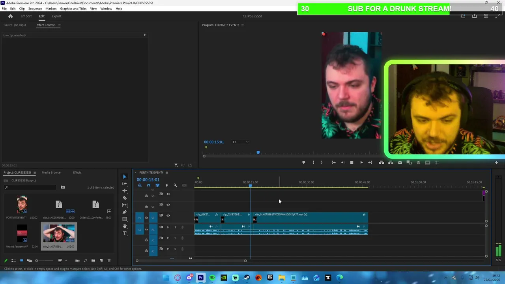Select the Selection tool arrow
The image size is (505, 284).
click(125, 177)
